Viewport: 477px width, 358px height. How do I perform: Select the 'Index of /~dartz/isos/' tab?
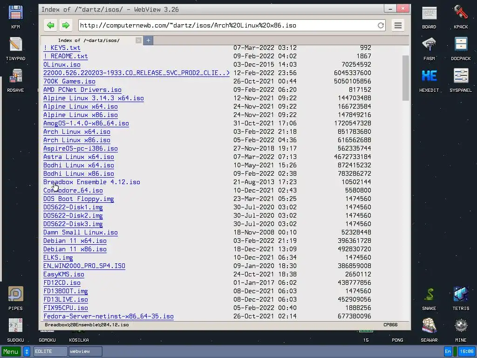pos(89,40)
